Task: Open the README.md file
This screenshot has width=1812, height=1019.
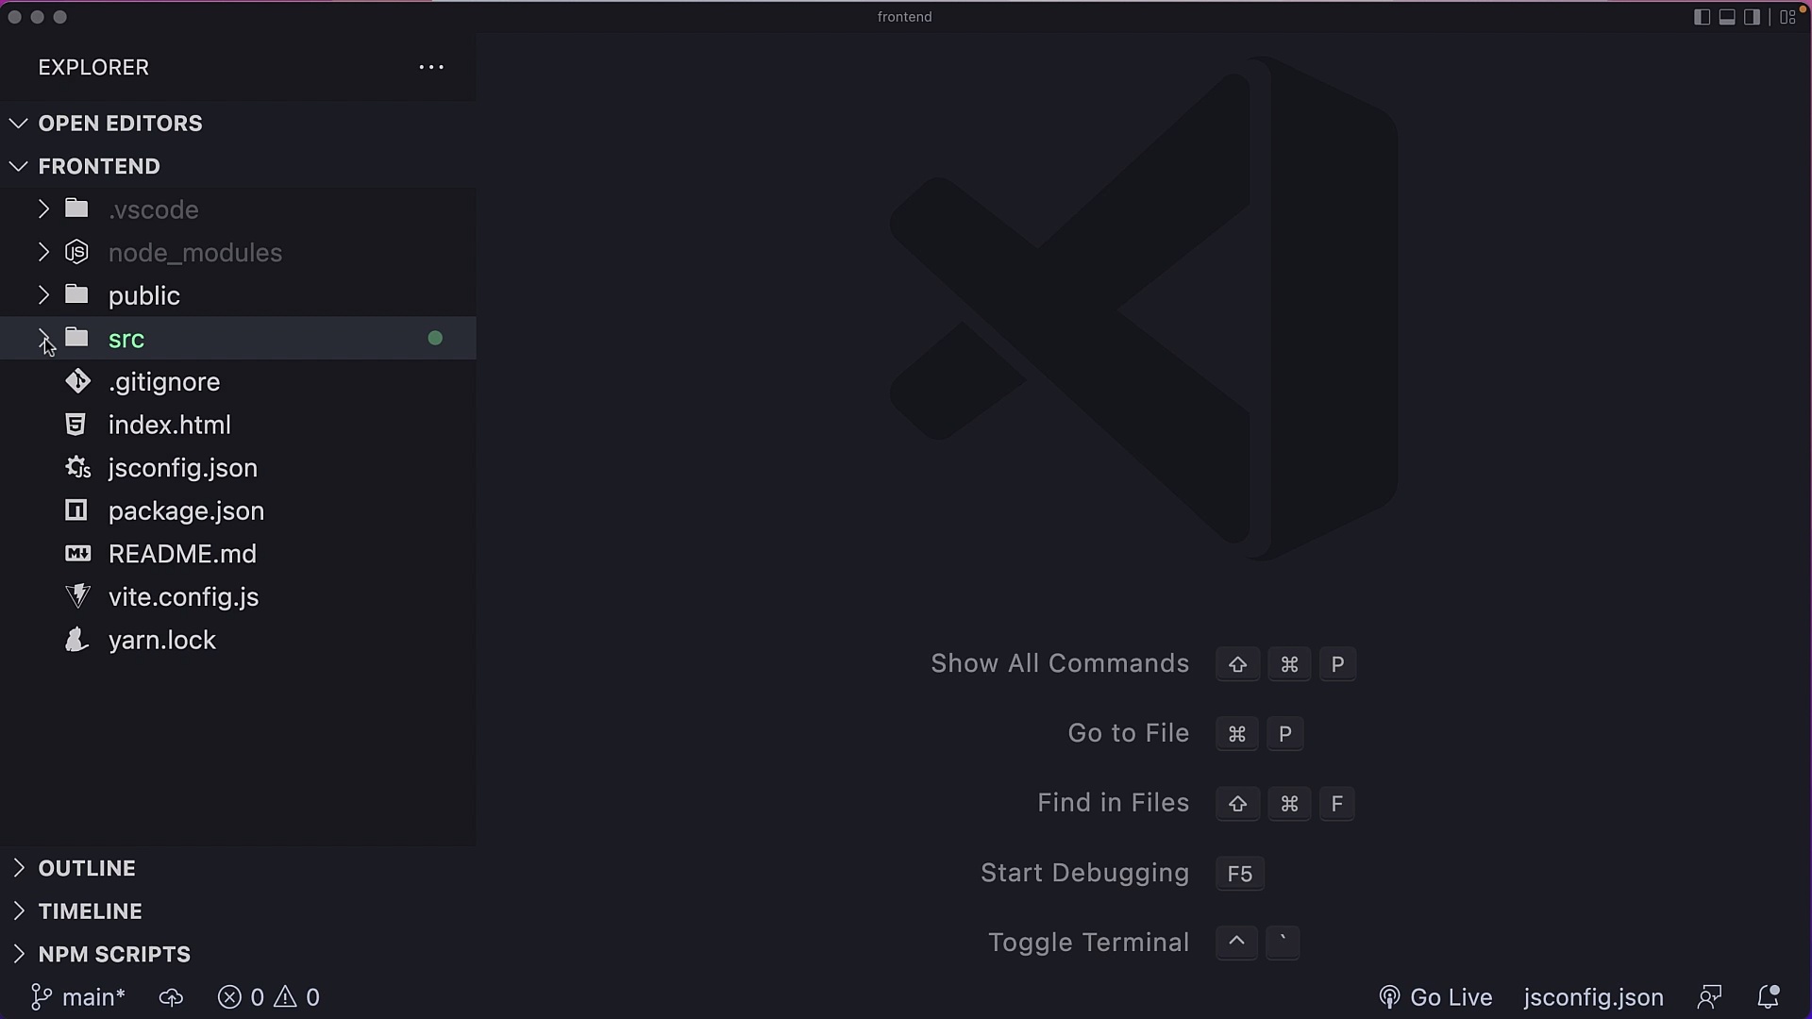Action: click(183, 554)
